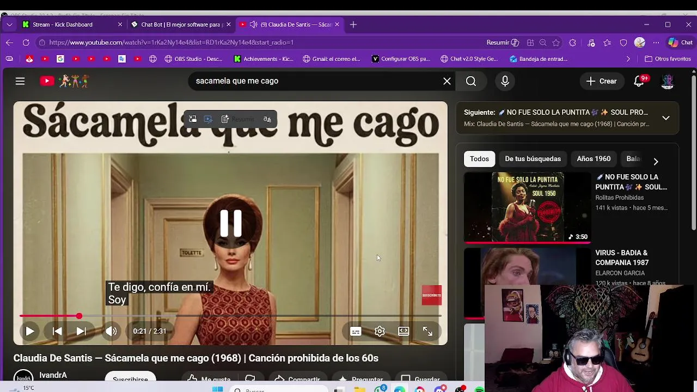Open Configurar OBS pa... bookmark
697x392 pixels.
[x=401, y=59]
